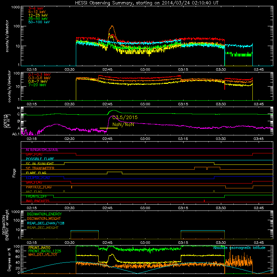Select the BAD_PACKETS flag label
The image size is (277, 277).
point(38,201)
